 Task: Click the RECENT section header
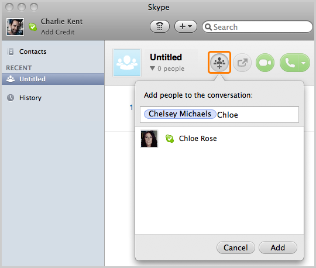point(19,68)
